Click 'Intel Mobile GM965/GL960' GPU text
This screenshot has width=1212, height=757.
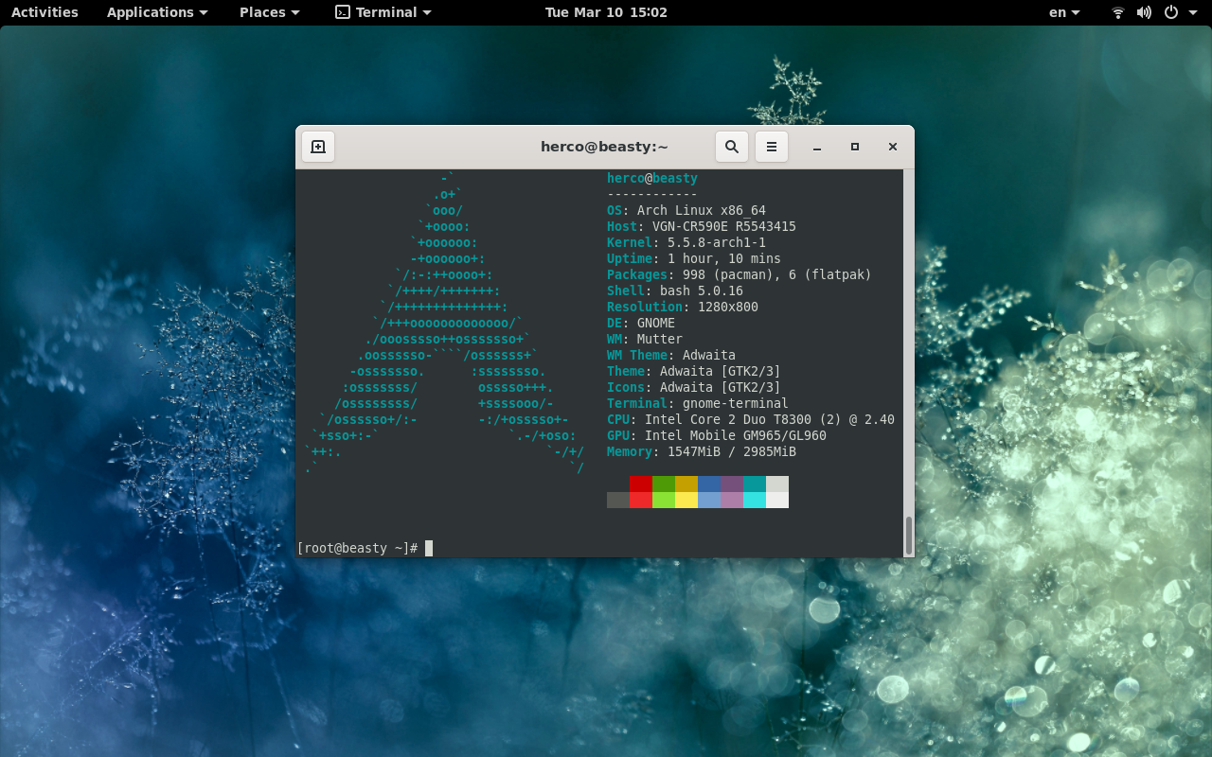(736, 435)
